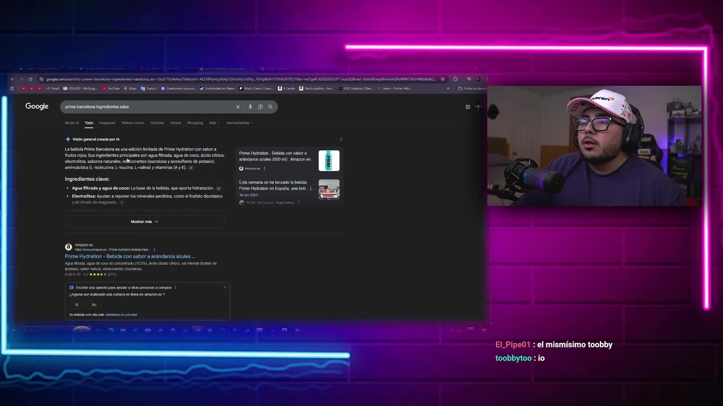Click the Ingredientes clave heading

tap(87, 179)
